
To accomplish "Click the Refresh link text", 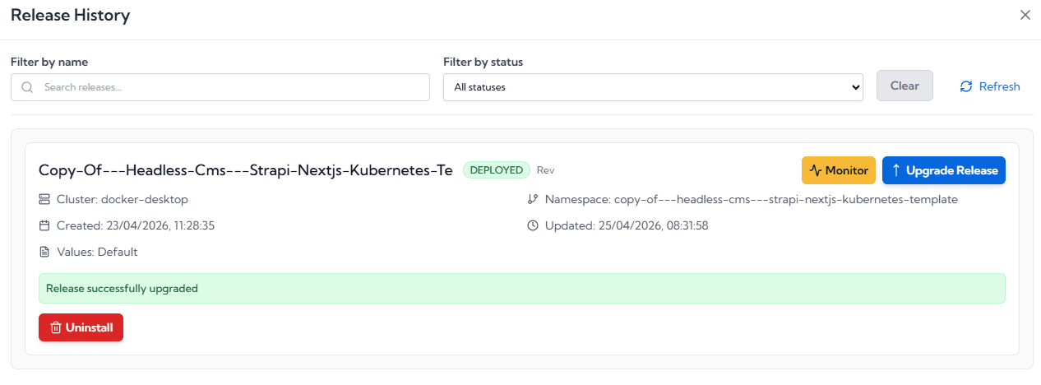I will (999, 86).
